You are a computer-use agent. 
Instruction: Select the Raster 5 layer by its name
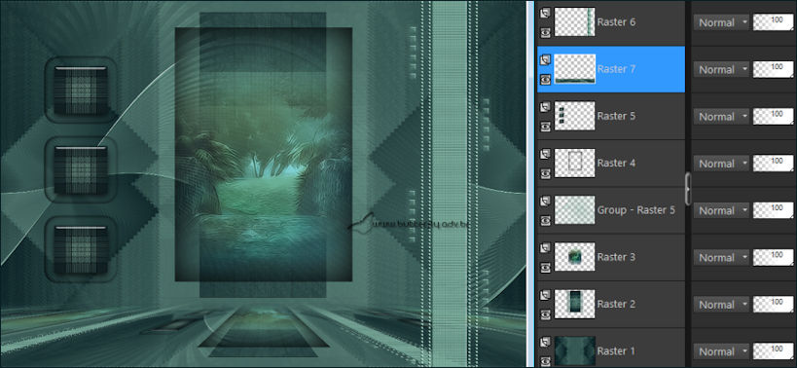[x=616, y=116]
